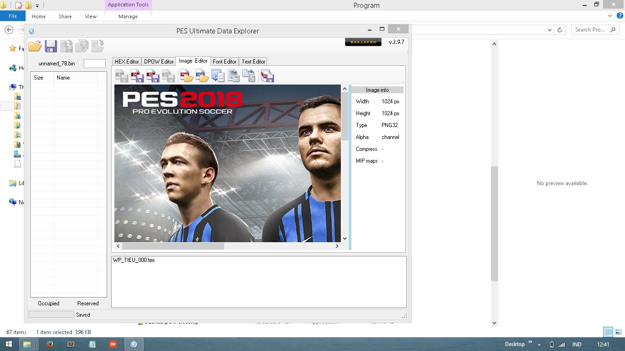Click image scroll left arrow
This screenshot has height=351, width=625.
[x=118, y=246]
